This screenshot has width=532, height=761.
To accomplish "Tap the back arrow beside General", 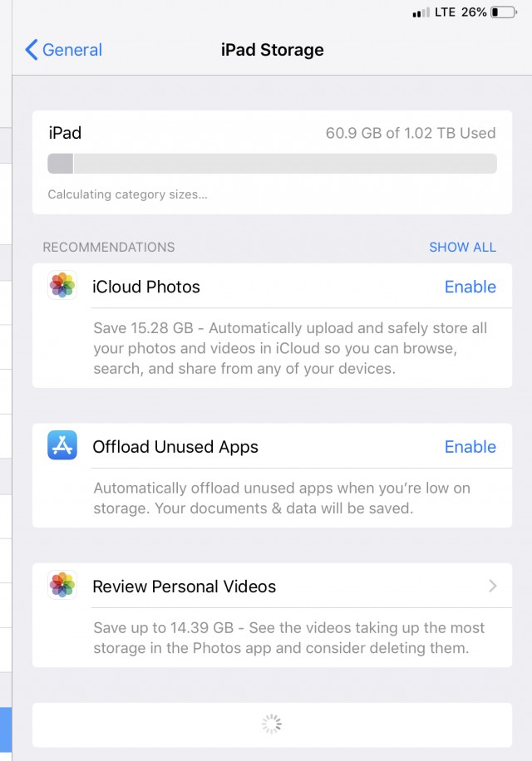I will (31, 50).
